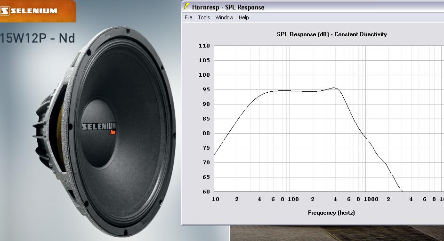Click the 105 dB axis label
The width and height of the screenshot is (444, 241).
point(204,60)
